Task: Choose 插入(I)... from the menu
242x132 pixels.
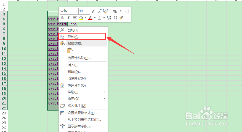Action: [83, 65]
